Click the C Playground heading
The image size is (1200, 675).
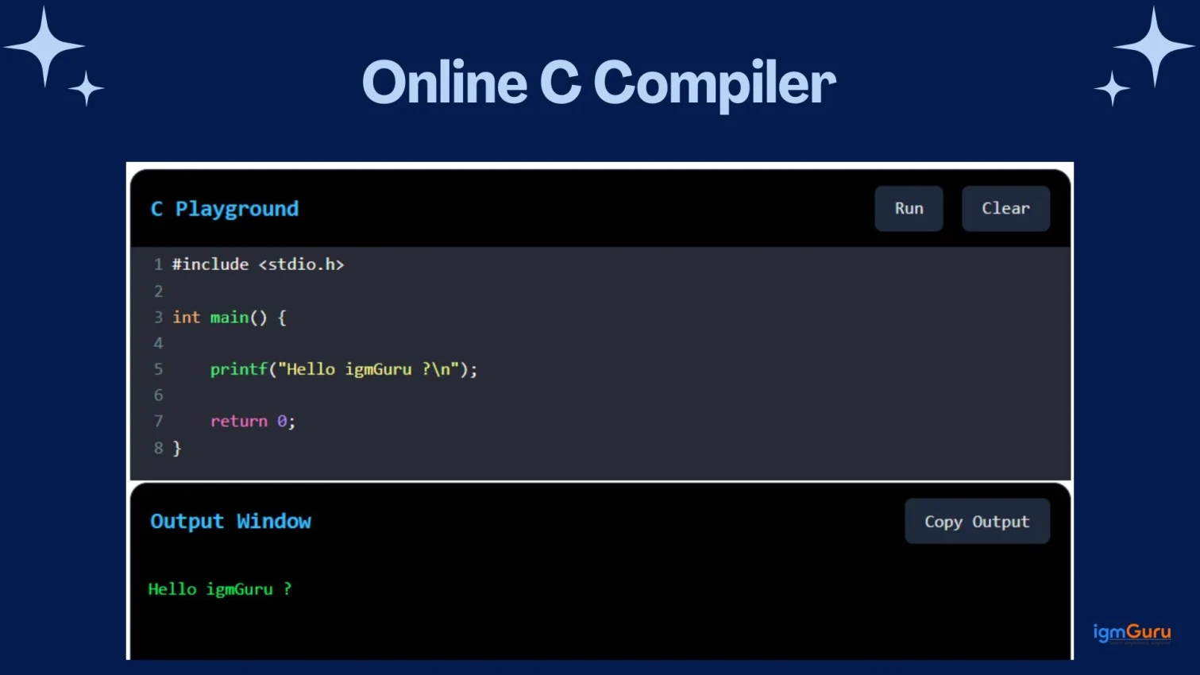click(225, 209)
